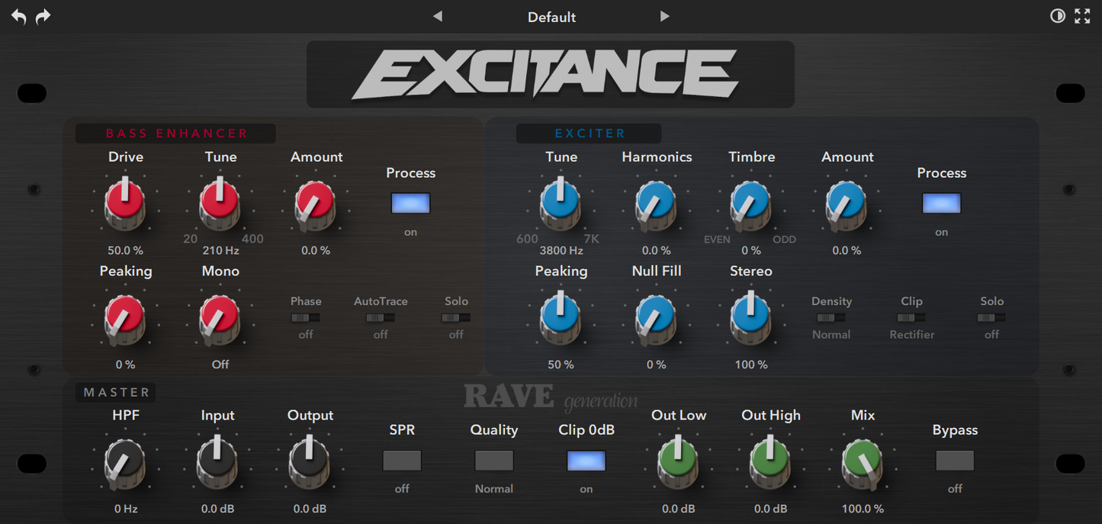Toggle the Quality button
The height and width of the screenshot is (524, 1102).
click(x=494, y=461)
